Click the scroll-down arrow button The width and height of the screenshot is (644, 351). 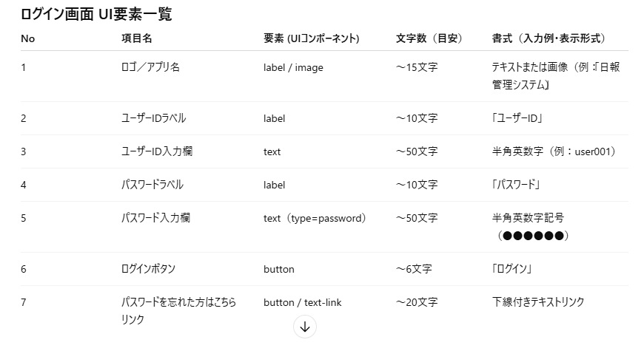coord(305,327)
